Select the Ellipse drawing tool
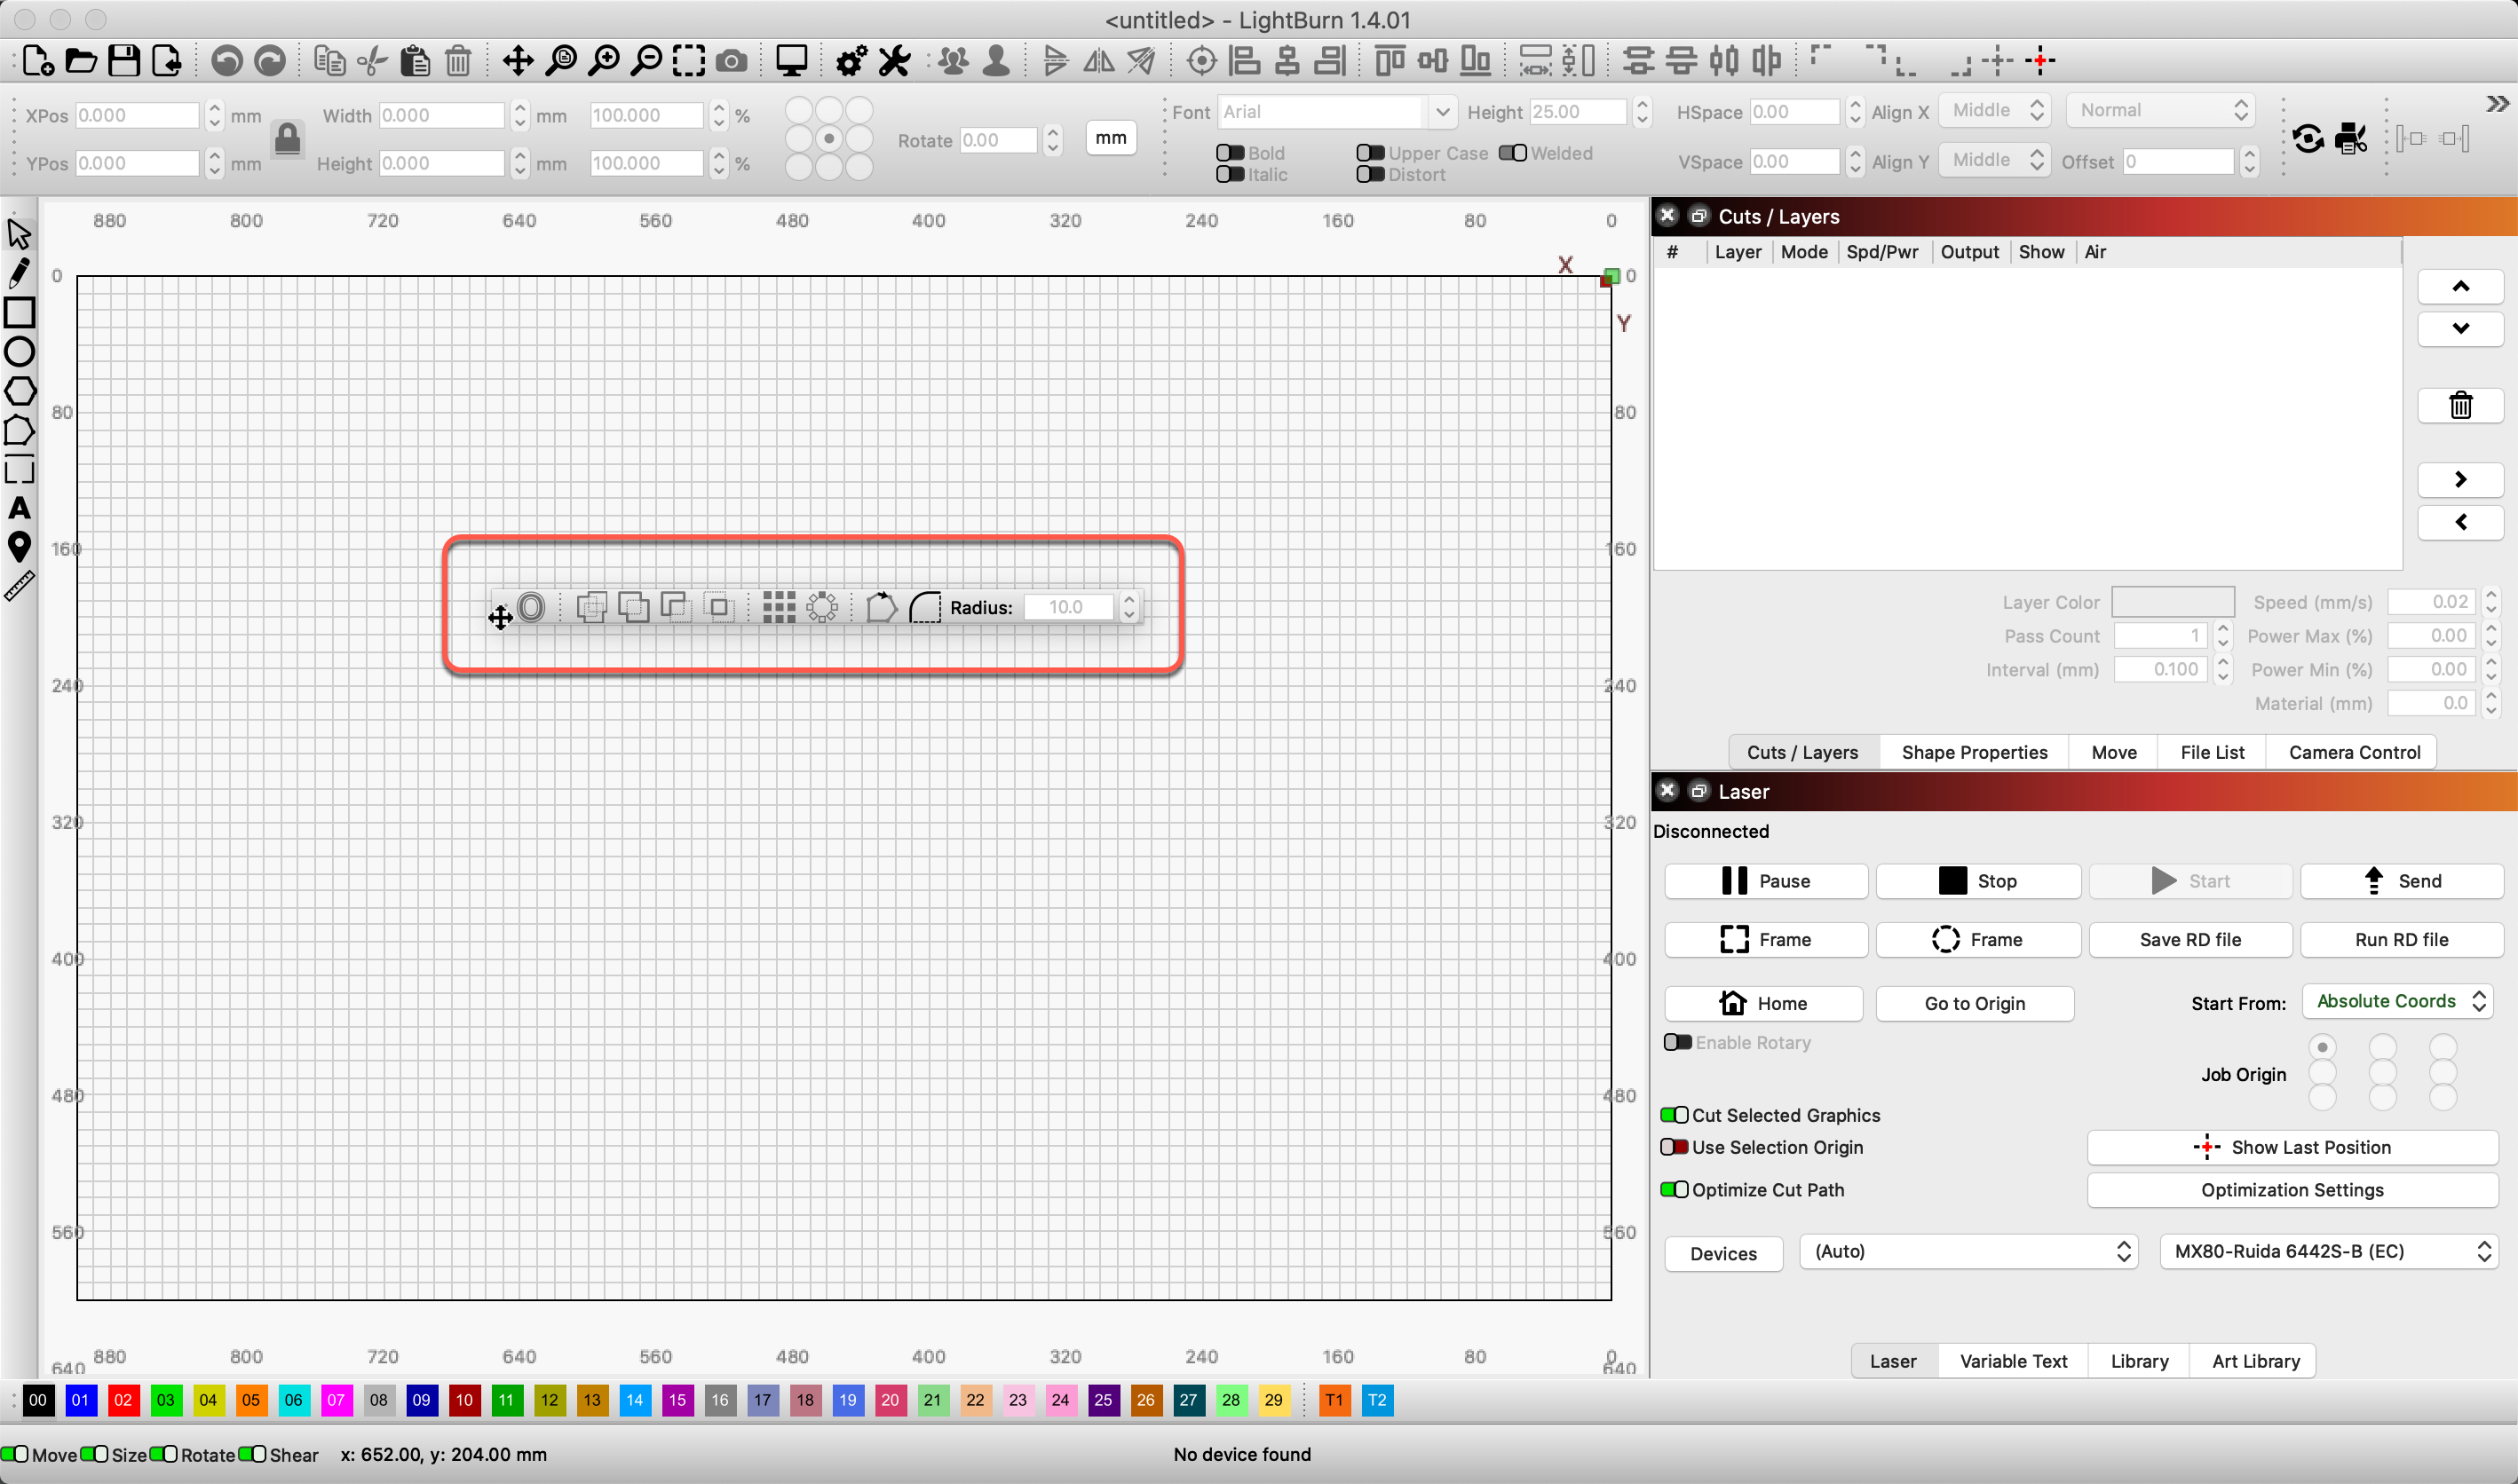 tap(19, 351)
